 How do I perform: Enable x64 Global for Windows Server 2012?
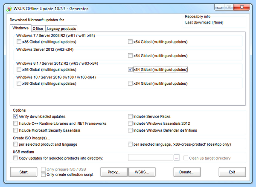pyautogui.click(x=130, y=56)
